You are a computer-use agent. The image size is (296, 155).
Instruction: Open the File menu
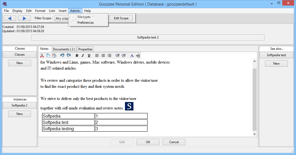pos(6,11)
